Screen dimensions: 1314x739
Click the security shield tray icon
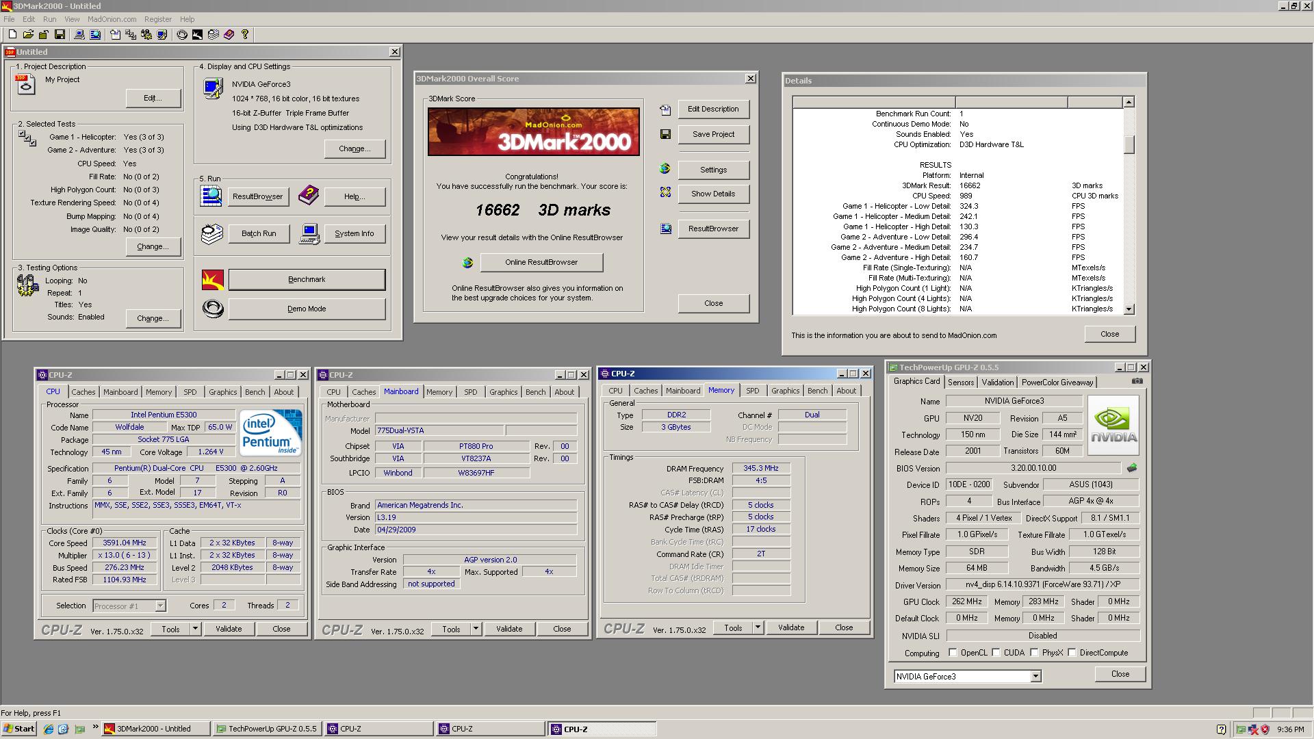[1265, 729]
